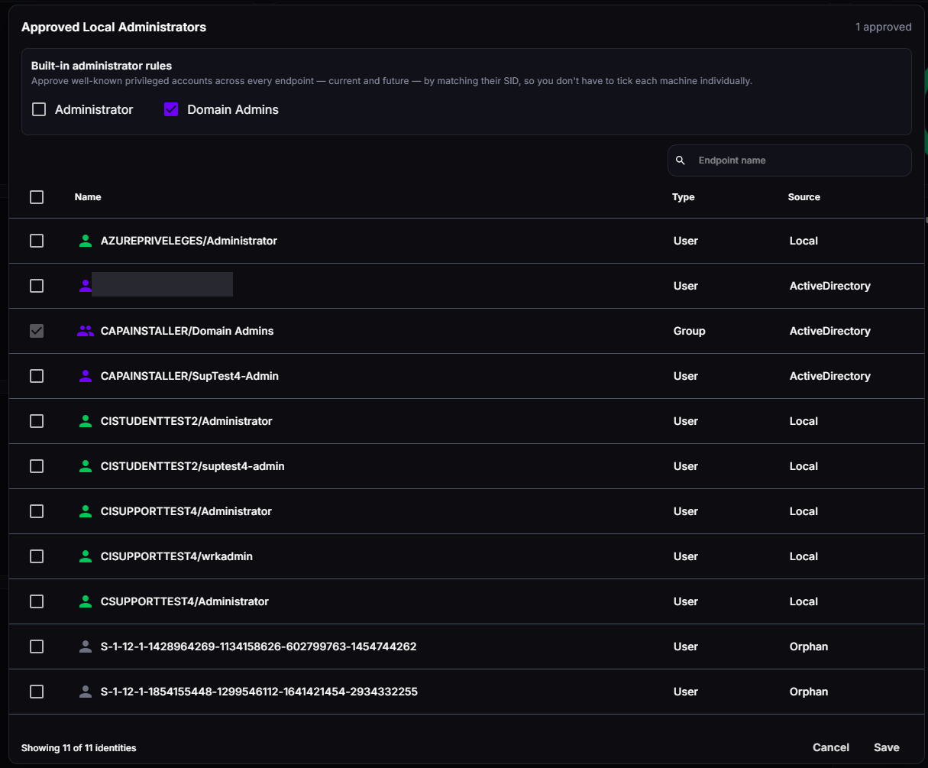Click the CAPAINSTALLER/SupTest4-Admin name
Viewport: 928px width, 768px height.
point(189,376)
